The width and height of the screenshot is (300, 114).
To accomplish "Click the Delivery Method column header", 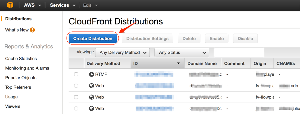I will coord(107,63).
